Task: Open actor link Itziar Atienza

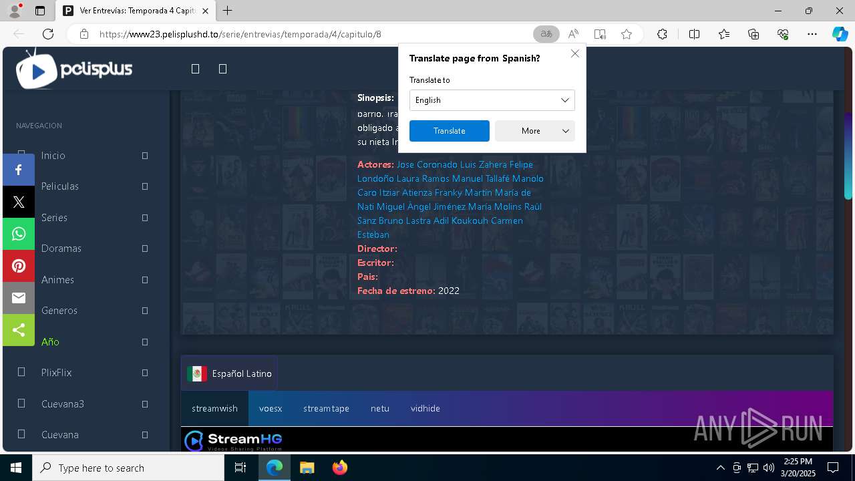Action: click(x=405, y=192)
